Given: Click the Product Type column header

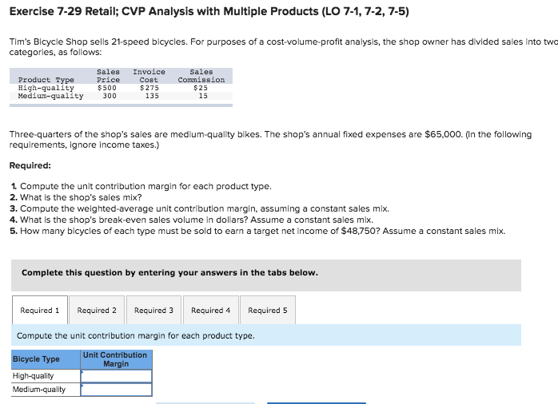Looking at the screenshot, I should (46, 80).
